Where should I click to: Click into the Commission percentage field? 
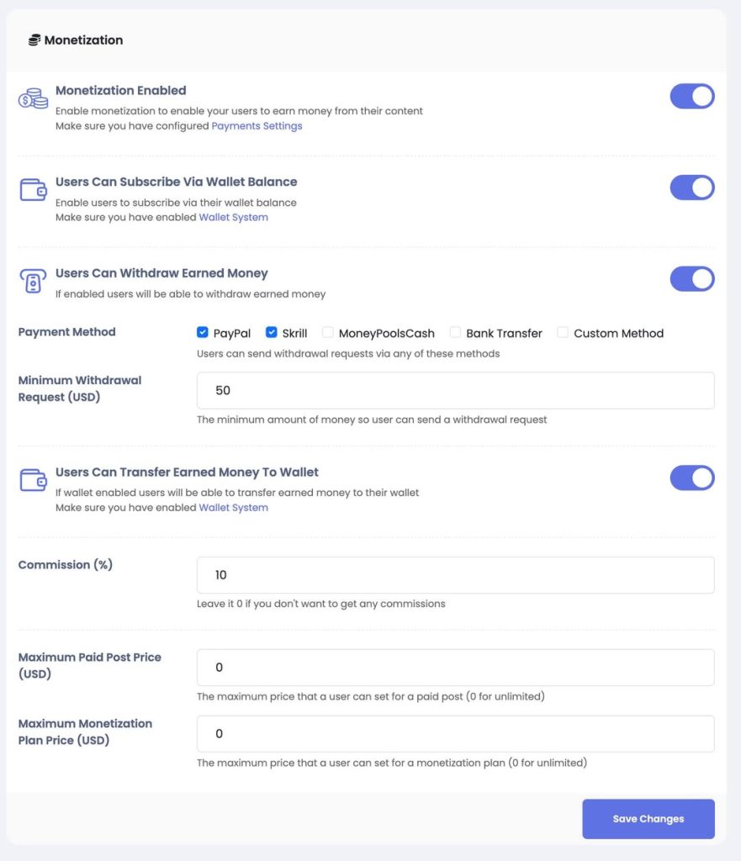click(455, 575)
